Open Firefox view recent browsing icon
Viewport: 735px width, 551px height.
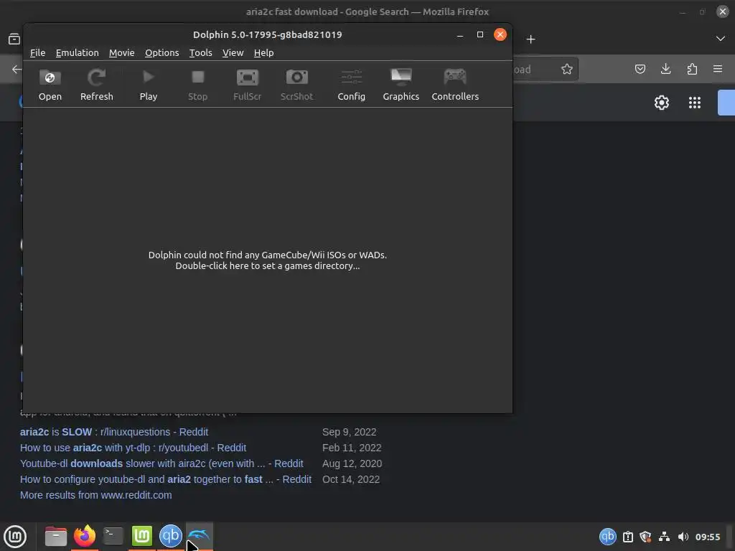14,39
